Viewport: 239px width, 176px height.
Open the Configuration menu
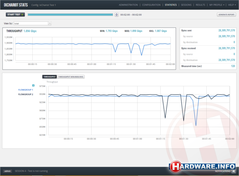(x=151, y=5)
